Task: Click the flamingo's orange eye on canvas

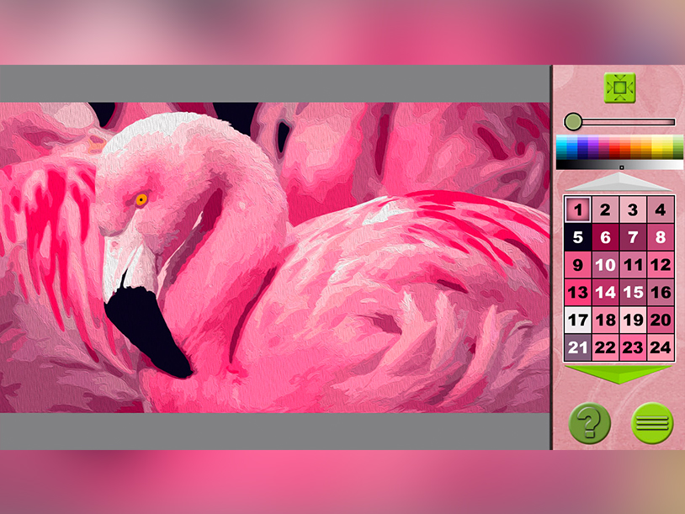Action: (141, 200)
